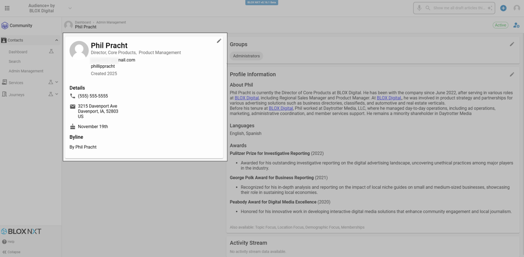Edit Groups with the pencil icon
Screen dimensions: 524x257
click(512, 44)
